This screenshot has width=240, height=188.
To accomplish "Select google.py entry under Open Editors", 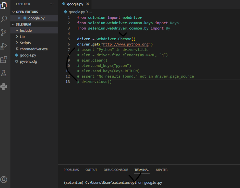I will click(x=34, y=18).
